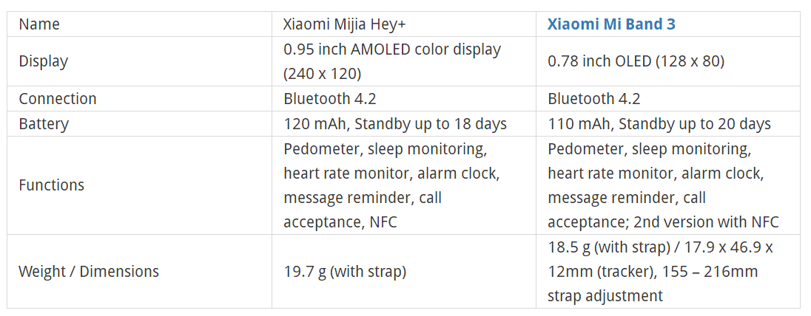Image resolution: width=811 pixels, height=316 pixels.
Task: Click the Name header cell
Action: pyautogui.click(x=39, y=24)
